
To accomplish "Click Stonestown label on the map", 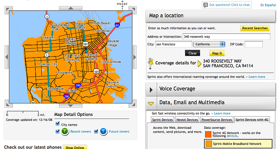I will [56, 89].
